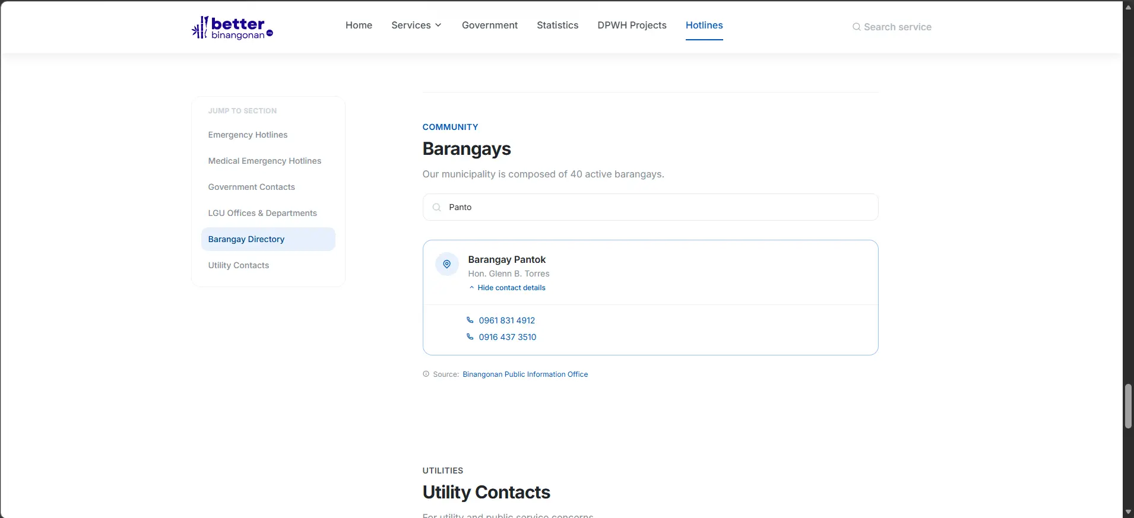Click phone icon beside 0916 437 3510
The height and width of the screenshot is (518, 1134).
(470, 336)
